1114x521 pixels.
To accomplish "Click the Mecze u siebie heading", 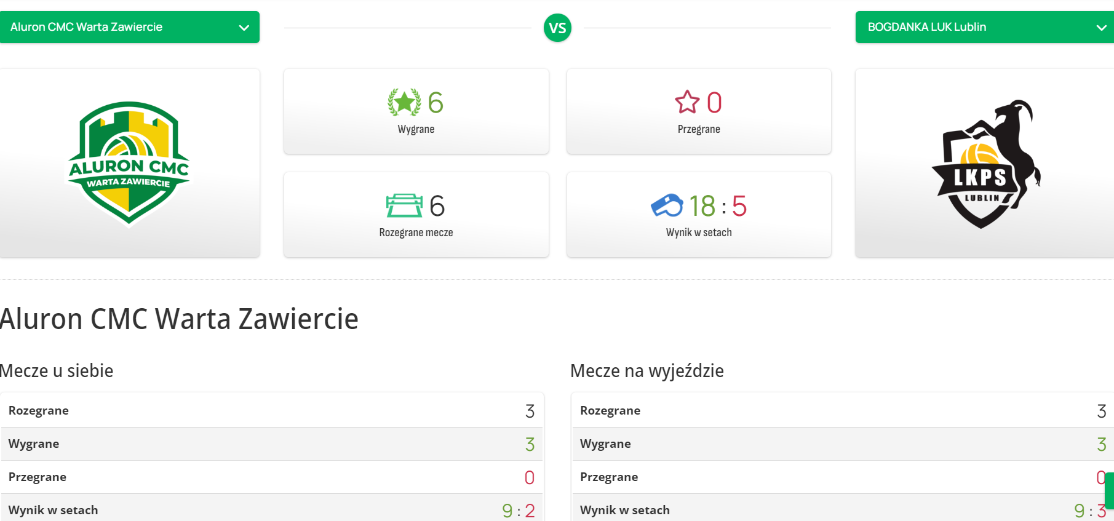I will pyautogui.click(x=57, y=371).
